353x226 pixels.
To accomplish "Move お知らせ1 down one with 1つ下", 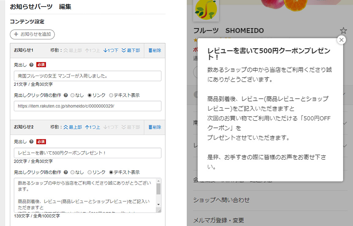I will click(110, 51).
